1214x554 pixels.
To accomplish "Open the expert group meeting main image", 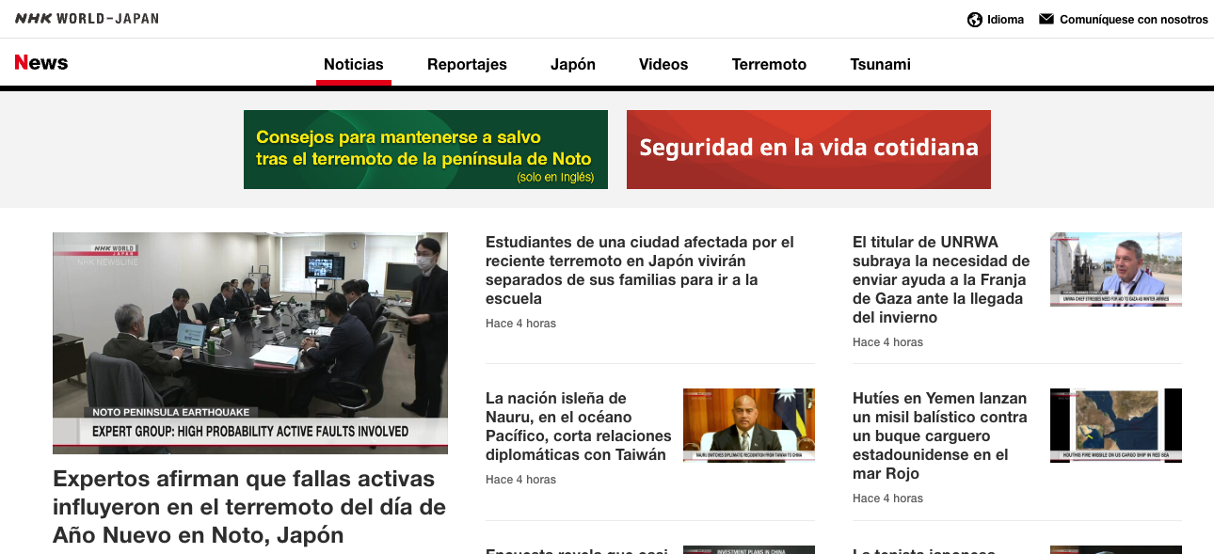I will (x=250, y=343).
